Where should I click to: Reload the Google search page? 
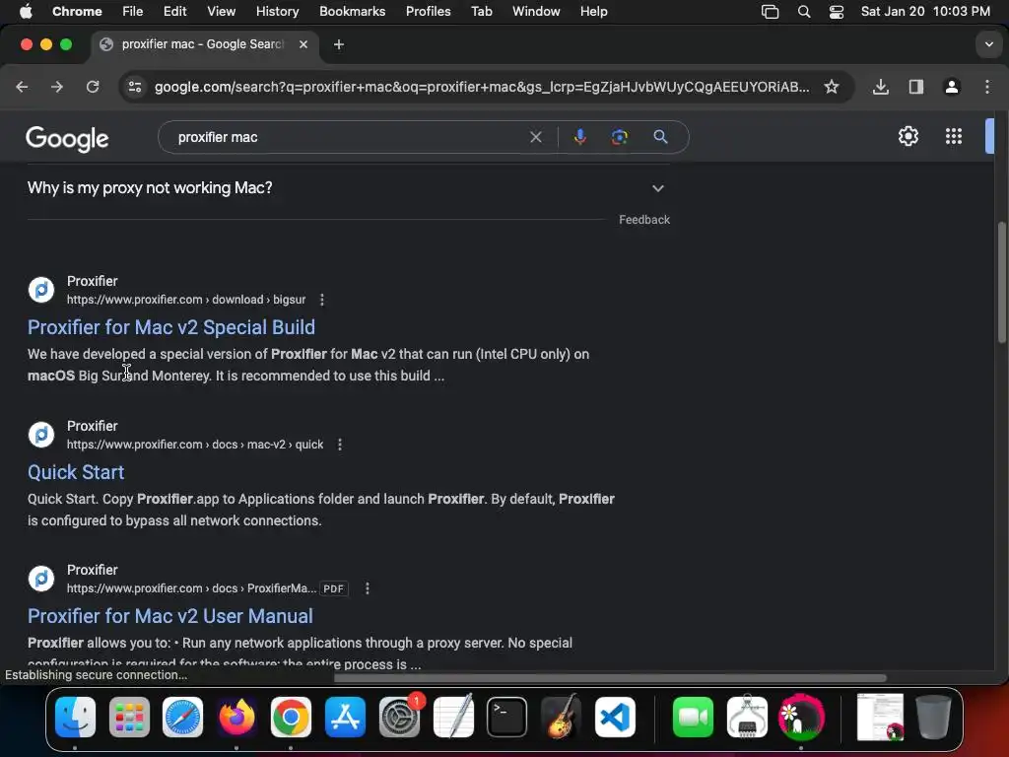93,87
